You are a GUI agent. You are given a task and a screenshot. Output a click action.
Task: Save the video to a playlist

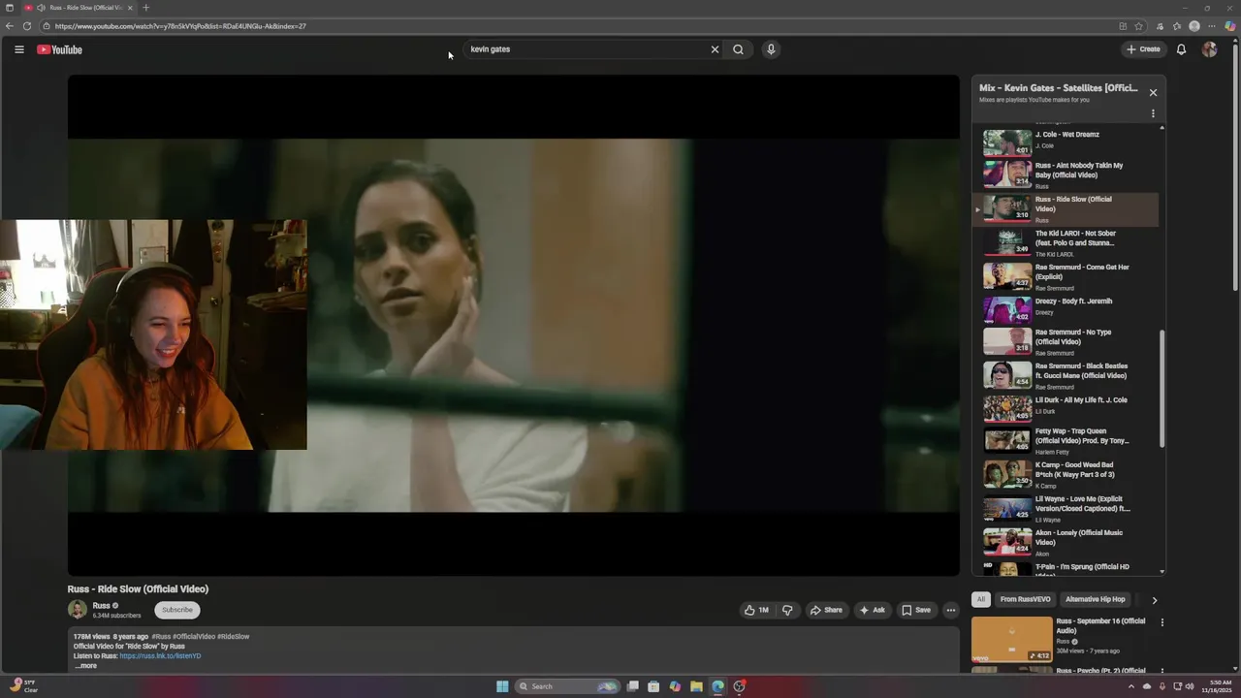pyautogui.click(x=916, y=610)
